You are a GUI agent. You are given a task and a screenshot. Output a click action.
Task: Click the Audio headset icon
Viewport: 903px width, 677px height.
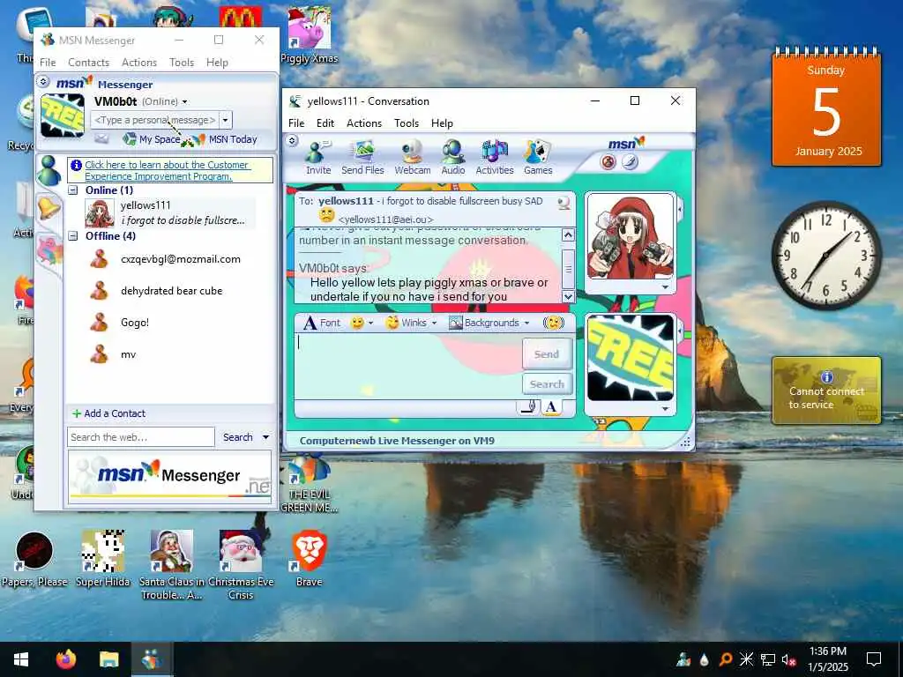coord(453,157)
